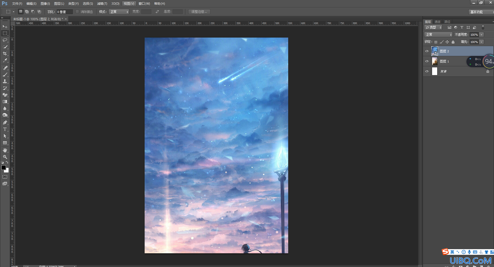Reset default foreground and background colors
Screen dimensions: 494x267
click(2, 162)
